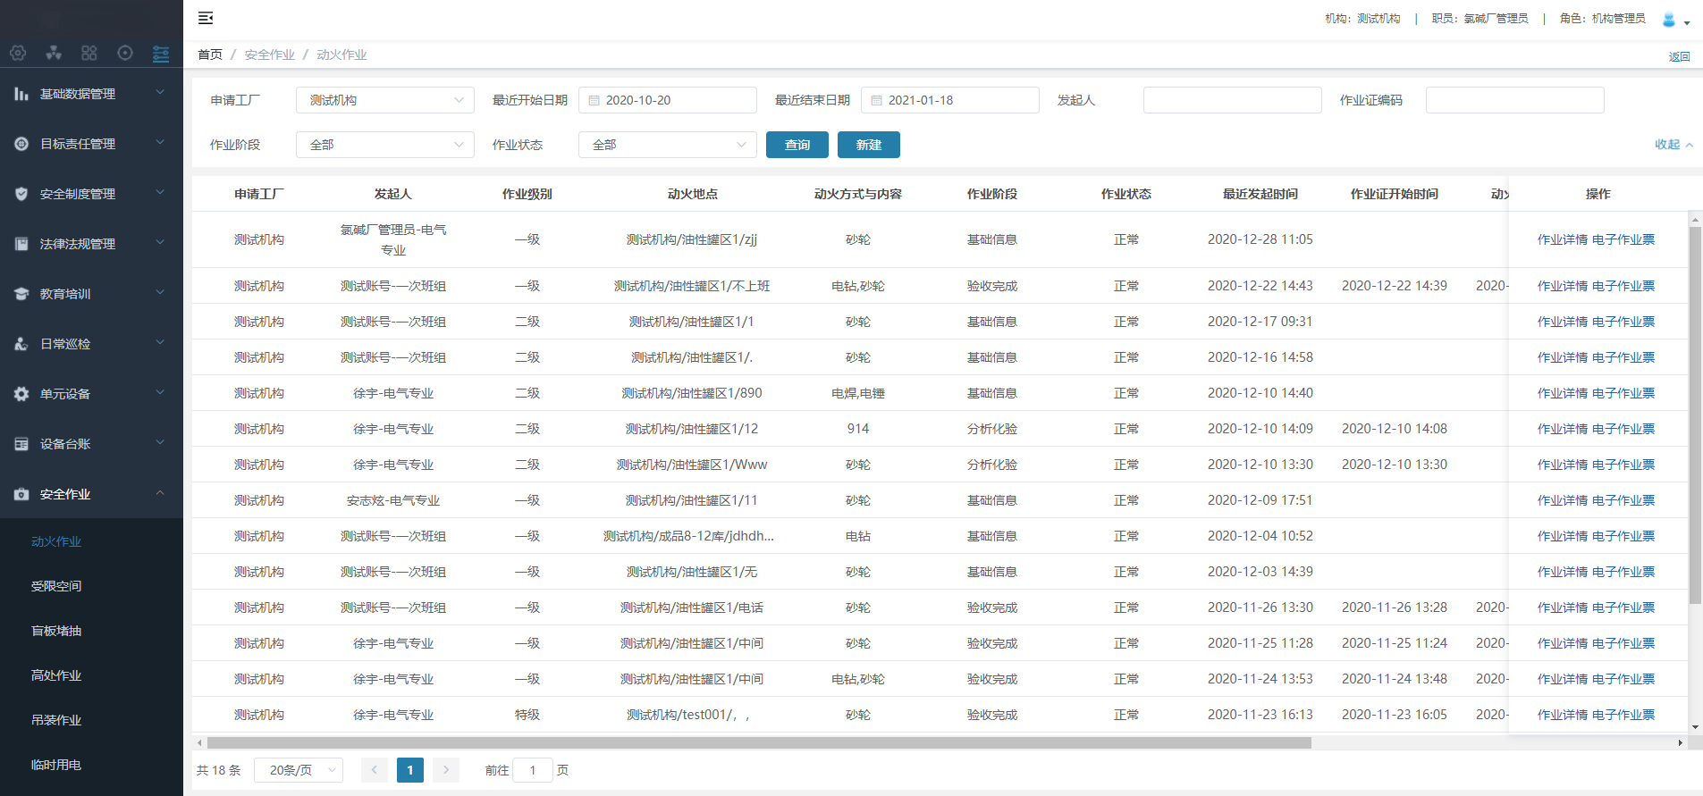
Task: Click the 作业证编码 input field
Action: (x=1514, y=100)
